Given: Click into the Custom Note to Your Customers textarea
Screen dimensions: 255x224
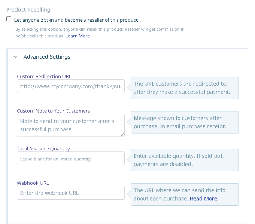Looking at the screenshot, I should pos(71,125).
